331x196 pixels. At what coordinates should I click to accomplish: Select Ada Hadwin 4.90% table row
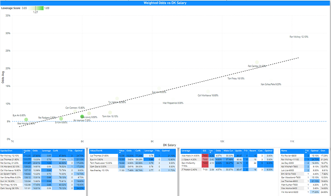tap(227, 156)
